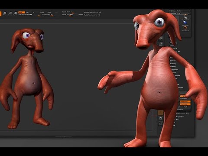
Task: Select the Rotate mode icon
Action: [15, 13]
